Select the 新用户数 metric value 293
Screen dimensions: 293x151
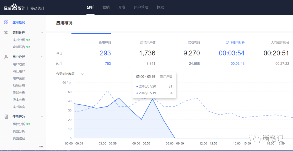point(105,53)
